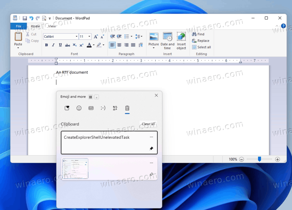Click Select all

click(201, 47)
